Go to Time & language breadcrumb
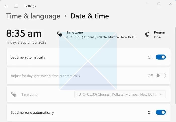 (x=33, y=16)
